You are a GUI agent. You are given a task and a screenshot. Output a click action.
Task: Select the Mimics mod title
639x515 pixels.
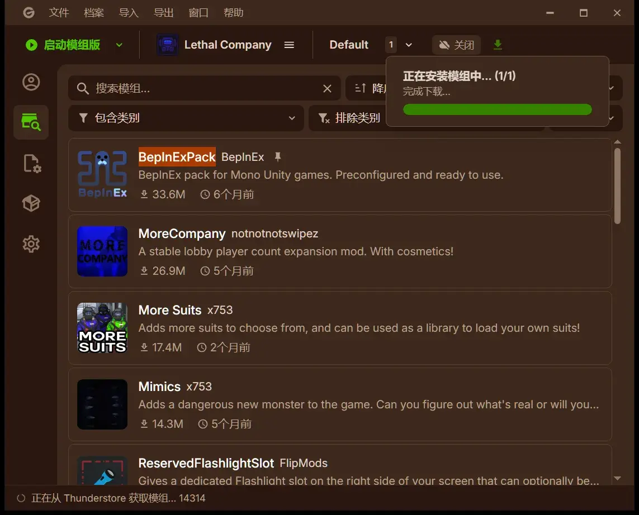coord(159,387)
